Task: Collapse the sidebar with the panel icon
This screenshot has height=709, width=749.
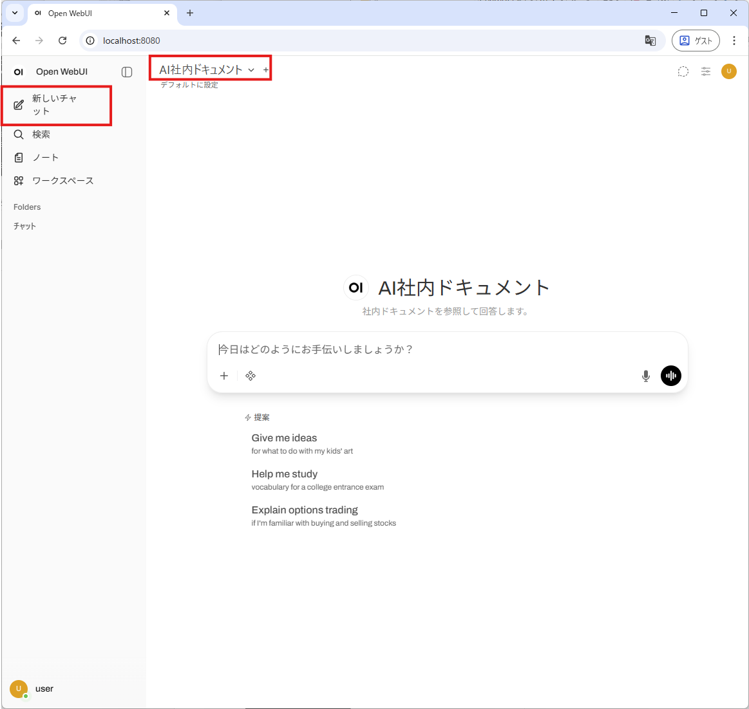Action: pyautogui.click(x=127, y=72)
